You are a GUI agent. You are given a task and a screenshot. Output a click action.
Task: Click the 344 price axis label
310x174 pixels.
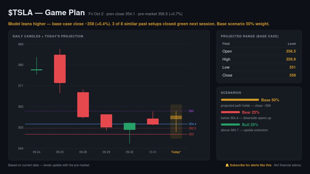pos(20,148)
